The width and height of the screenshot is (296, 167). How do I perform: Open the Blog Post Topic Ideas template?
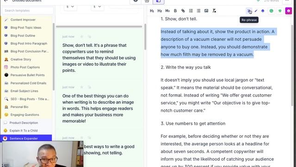26,28
